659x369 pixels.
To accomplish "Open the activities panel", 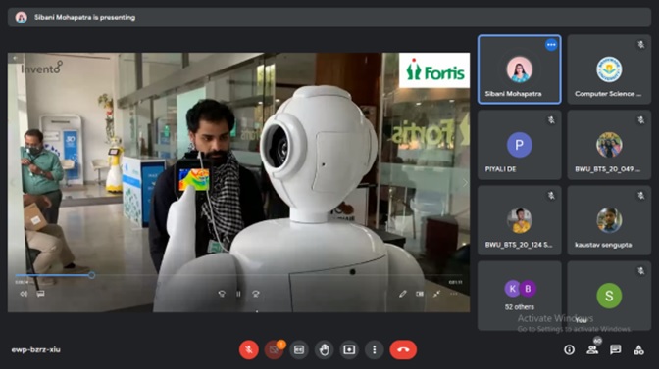I will tap(638, 349).
